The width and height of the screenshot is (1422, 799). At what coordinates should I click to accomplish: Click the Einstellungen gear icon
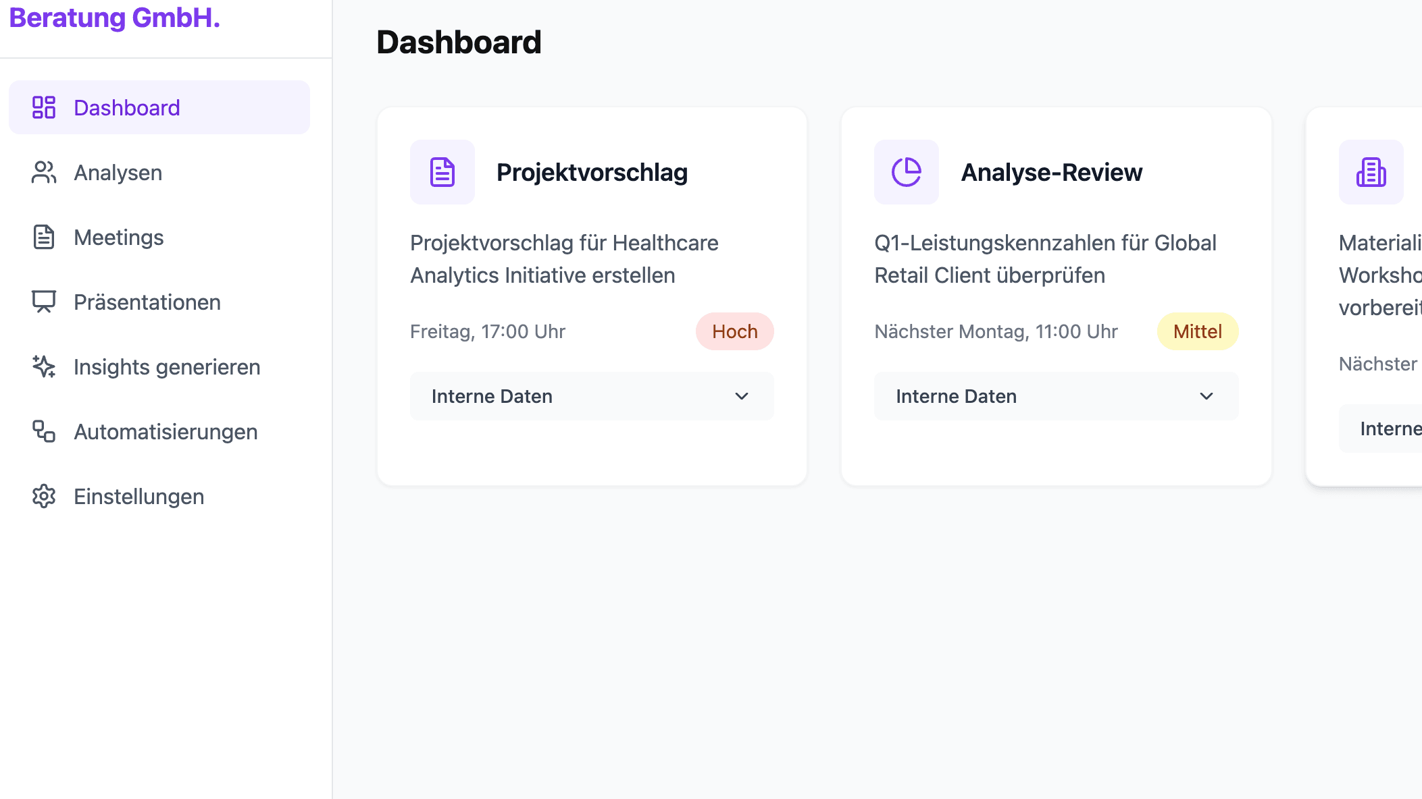(44, 496)
